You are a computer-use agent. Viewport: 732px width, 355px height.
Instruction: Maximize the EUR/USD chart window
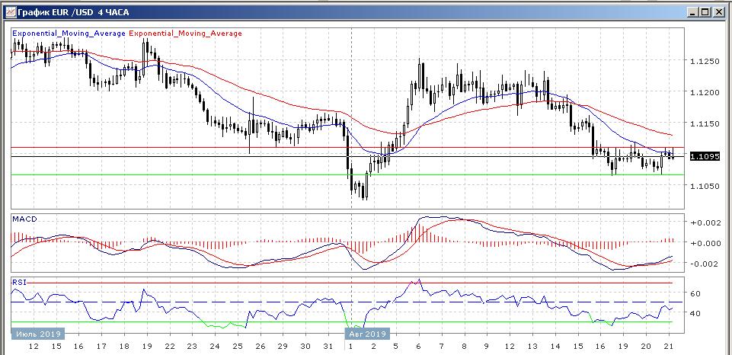point(706,11)
